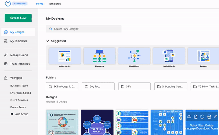Click the Venngage clock logo
The height and width of the screenshot is (135, 219).
coord(8,4)
